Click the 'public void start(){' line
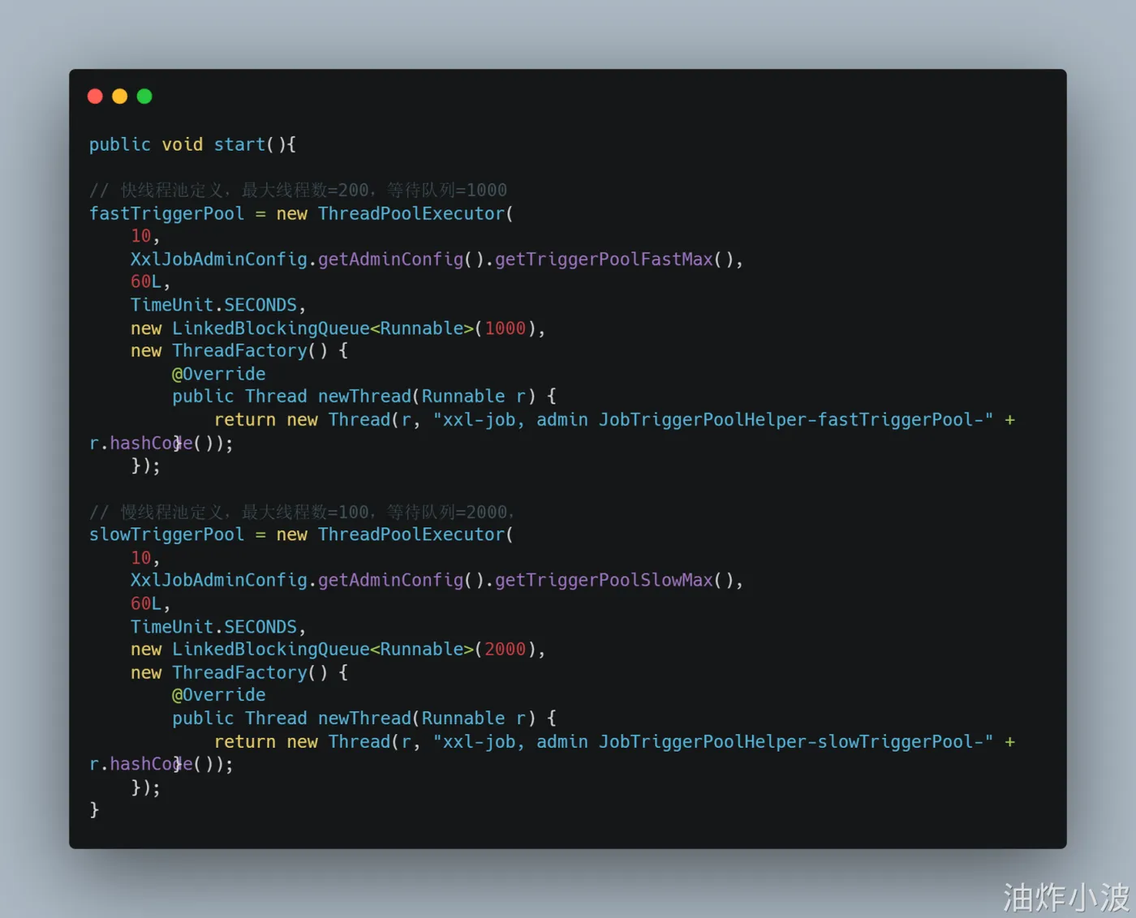Image resolution: width=1136 pixels, height=918 pixels. point(192,144)
